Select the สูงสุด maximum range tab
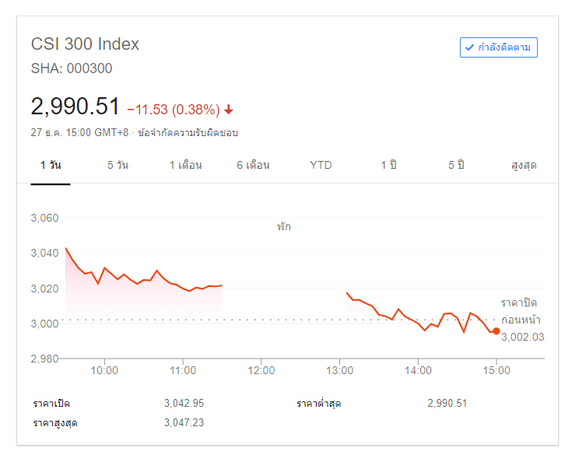This screenshot has height=455, width=572. click(524, 166)
